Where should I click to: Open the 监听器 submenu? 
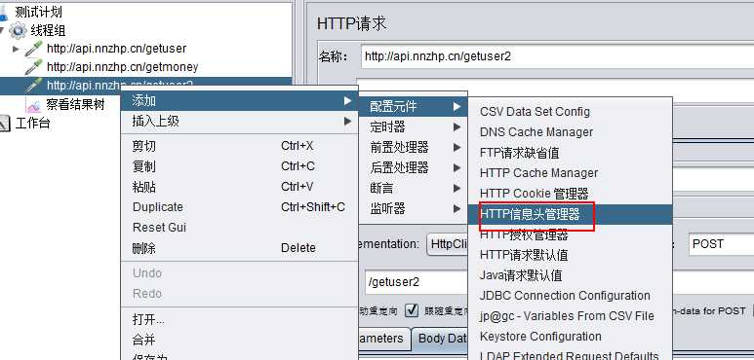[413, 208]
